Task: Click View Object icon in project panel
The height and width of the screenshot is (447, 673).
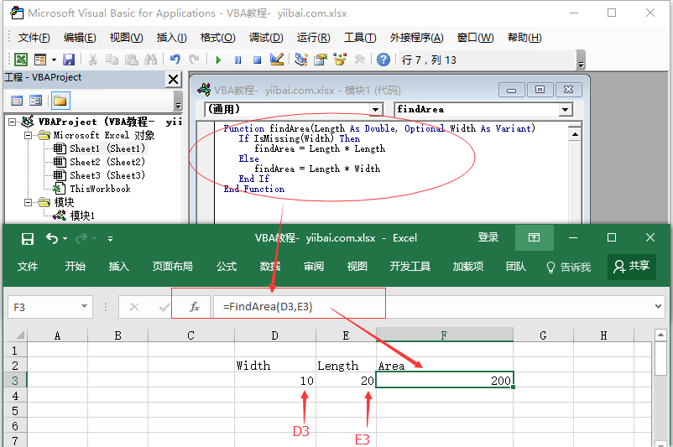Action: pos(35,101)
